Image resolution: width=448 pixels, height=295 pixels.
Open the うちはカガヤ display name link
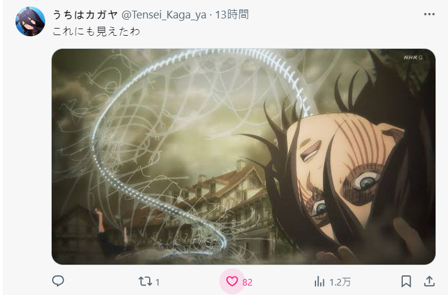85,14
